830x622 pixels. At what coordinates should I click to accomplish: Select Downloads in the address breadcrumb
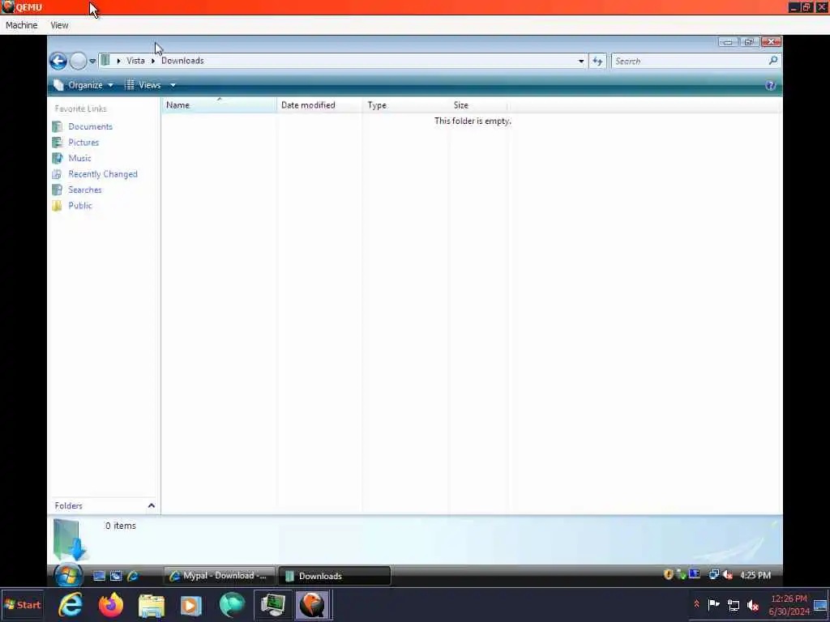(x=182, y=61)
